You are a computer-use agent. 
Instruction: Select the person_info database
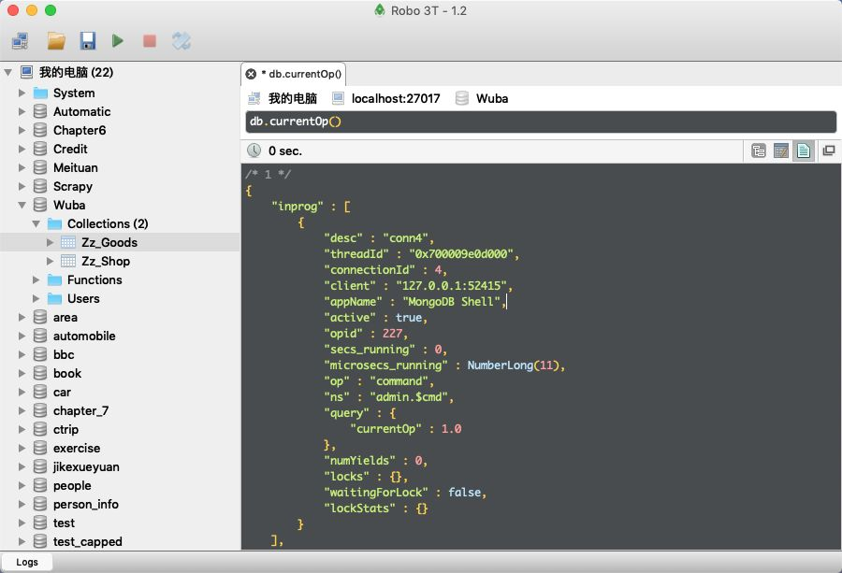85,505
